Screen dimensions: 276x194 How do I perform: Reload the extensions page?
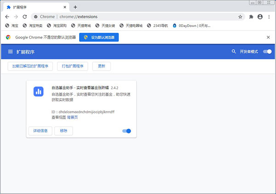click(25, 17)
